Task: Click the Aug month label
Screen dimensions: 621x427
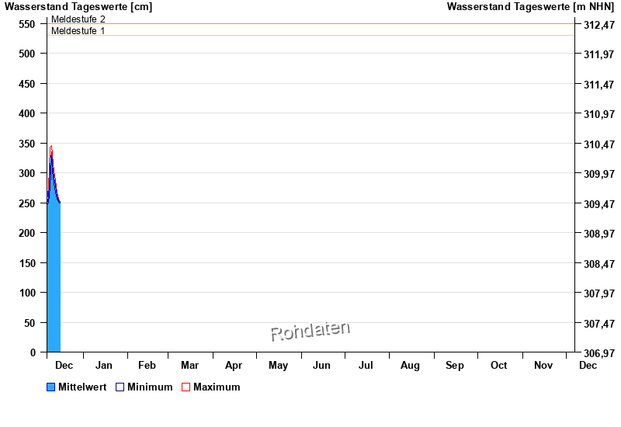Action: point(410,366)
